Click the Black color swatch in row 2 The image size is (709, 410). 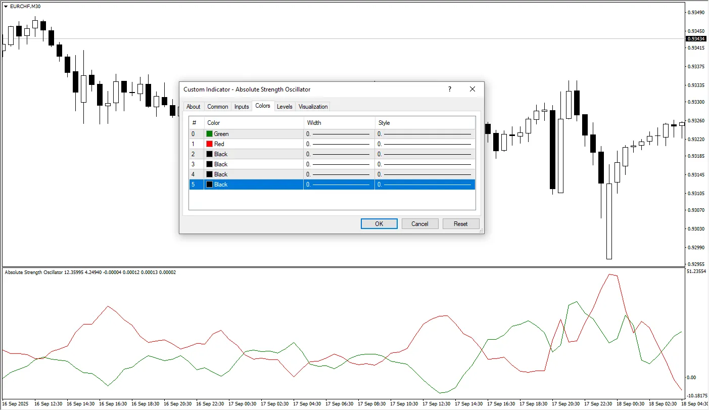point(209,154)
